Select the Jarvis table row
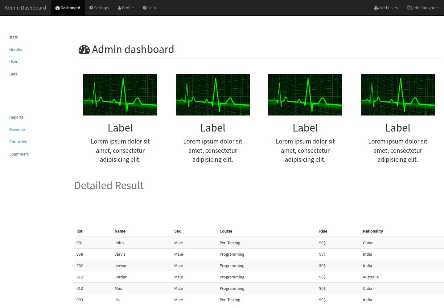This screenshot has height=308, width=444. pos(259,254)
